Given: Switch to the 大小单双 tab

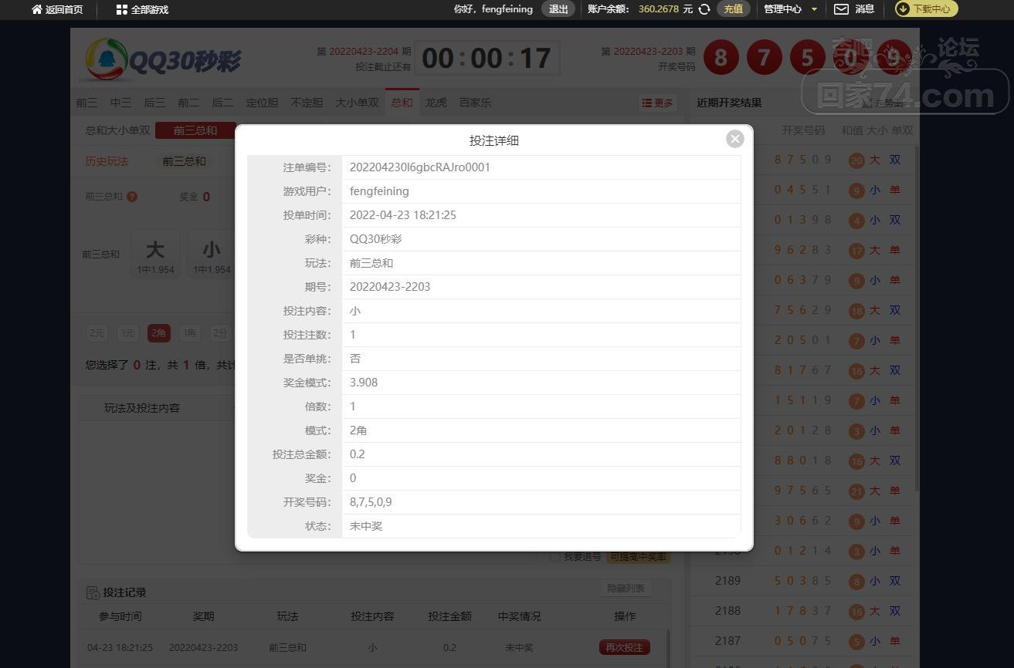Looking at the screenshot, I should [357, 103].
